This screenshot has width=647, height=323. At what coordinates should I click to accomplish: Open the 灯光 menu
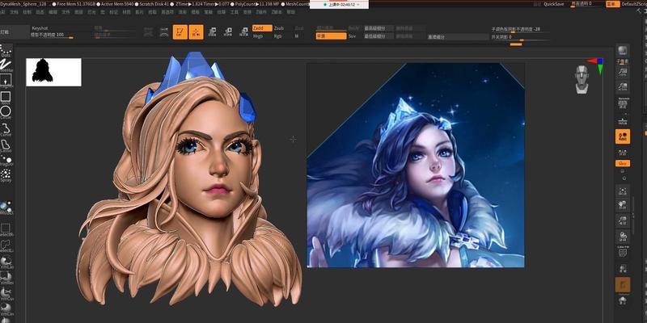point(91,12)
